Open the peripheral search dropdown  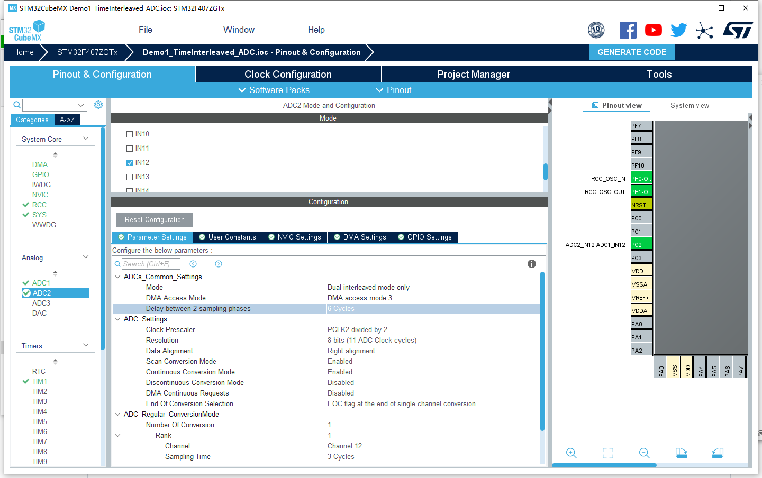tap(81, 105)
